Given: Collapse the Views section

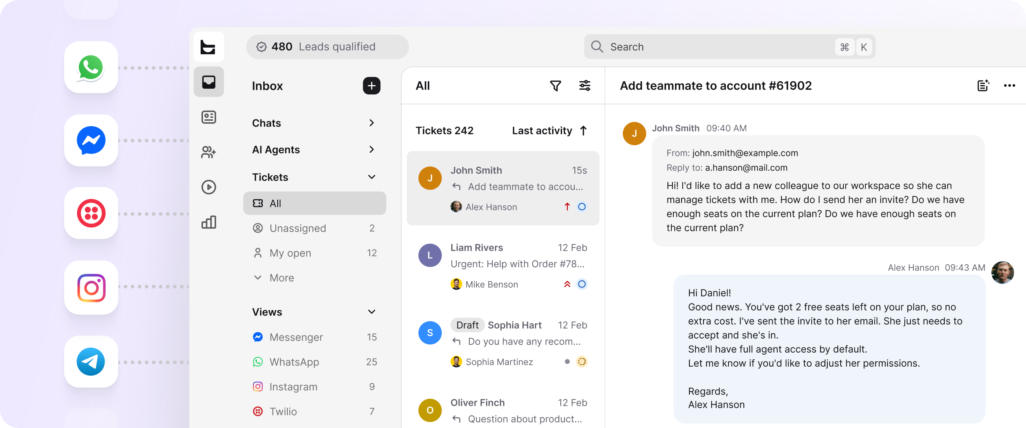Looking at the screenshot, I should (x=314, y=312).
